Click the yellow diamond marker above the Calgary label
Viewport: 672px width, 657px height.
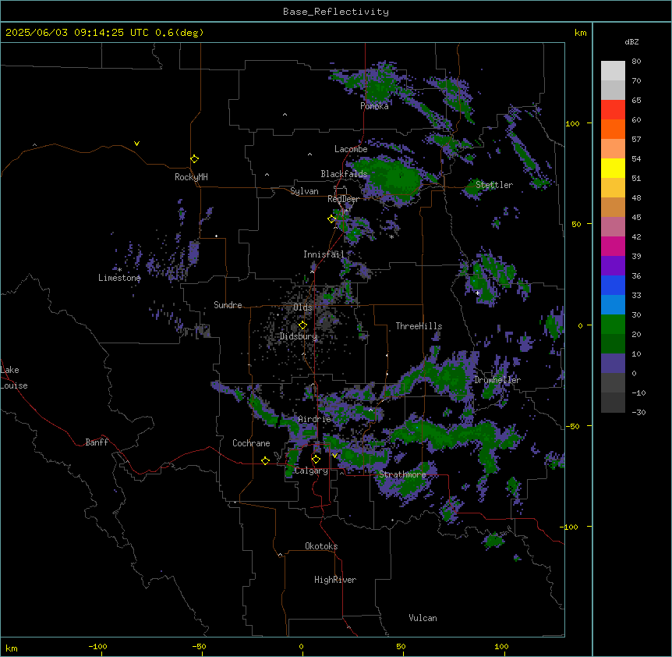click(316, 460)
